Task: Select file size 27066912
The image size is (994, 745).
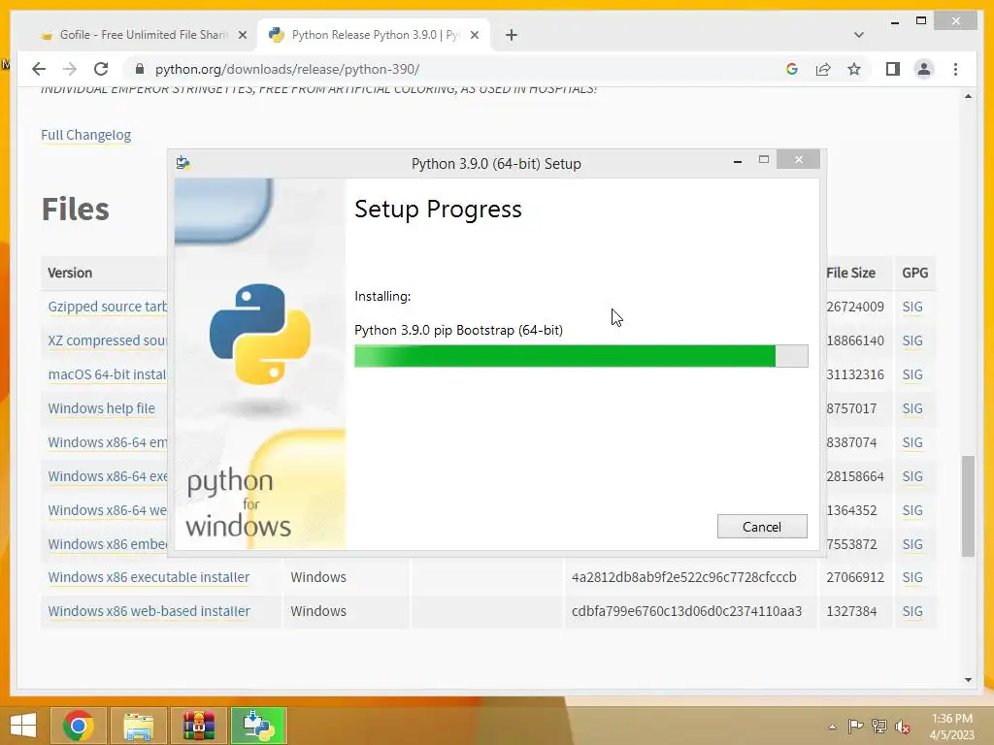Action: point(854,577)
